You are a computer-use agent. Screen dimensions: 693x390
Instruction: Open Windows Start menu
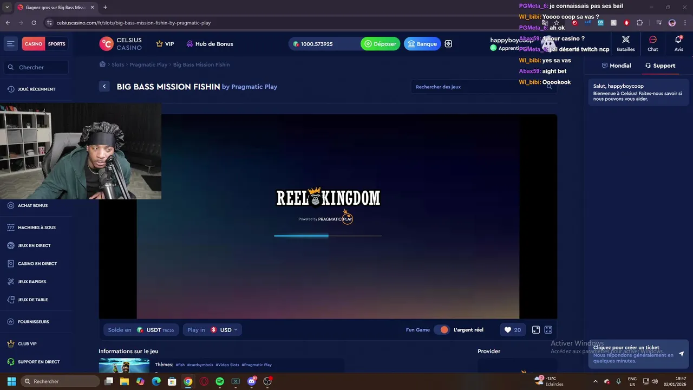pyautogui.click(x=11, y=381)
